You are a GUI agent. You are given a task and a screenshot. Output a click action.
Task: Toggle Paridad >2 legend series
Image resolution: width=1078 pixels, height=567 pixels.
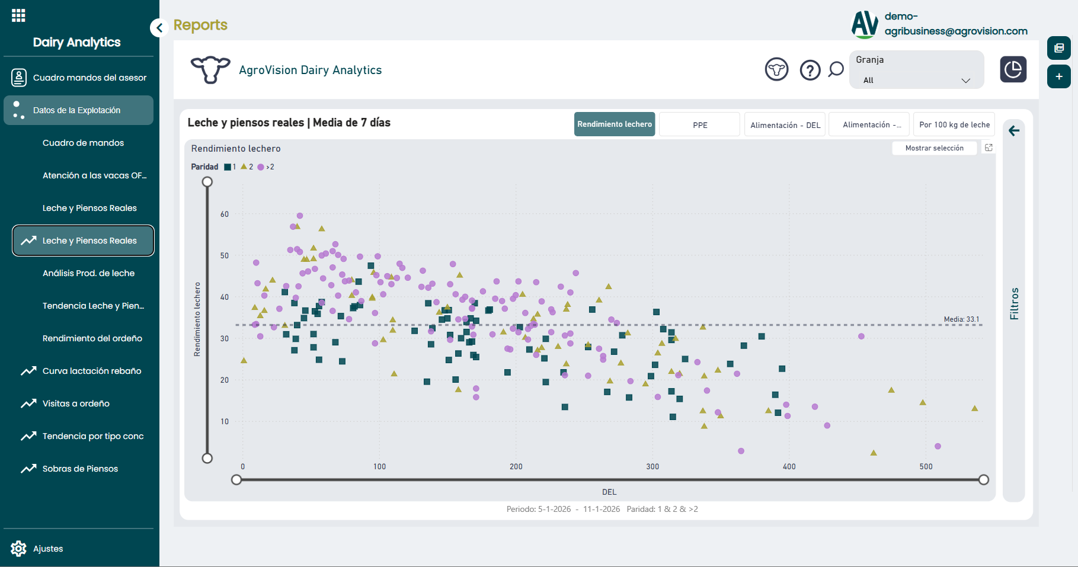[x=265, y=167]
